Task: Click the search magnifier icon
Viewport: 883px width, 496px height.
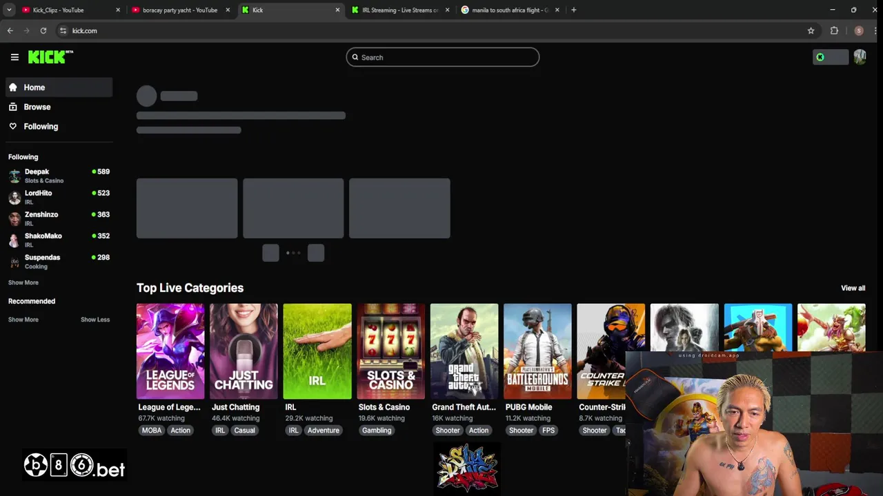Action: (355, 57)
